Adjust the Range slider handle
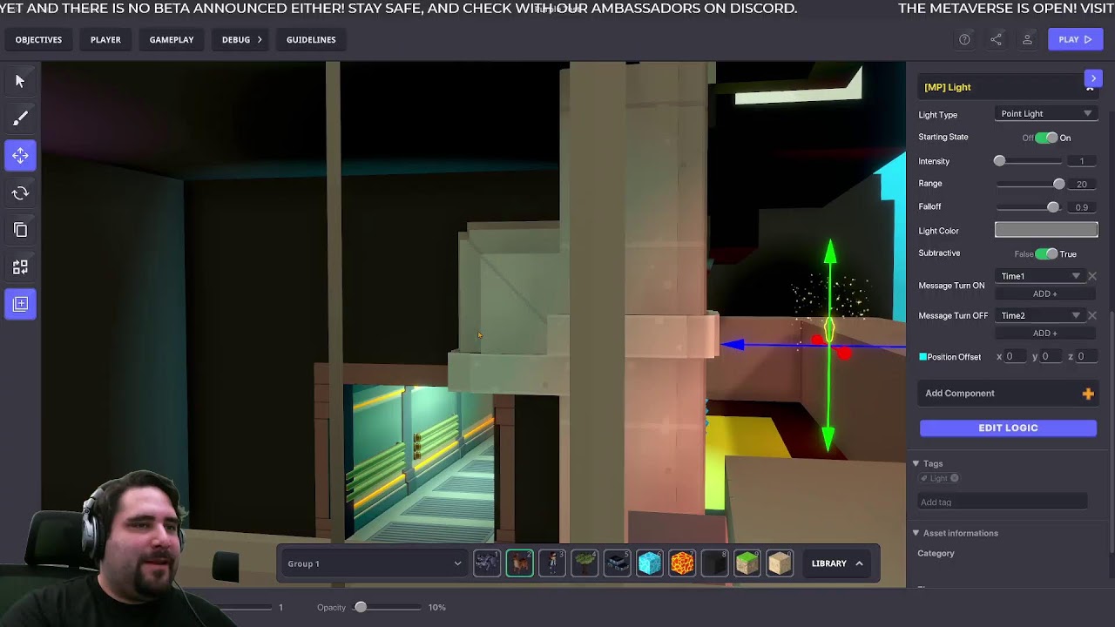 pos(1058,184)
